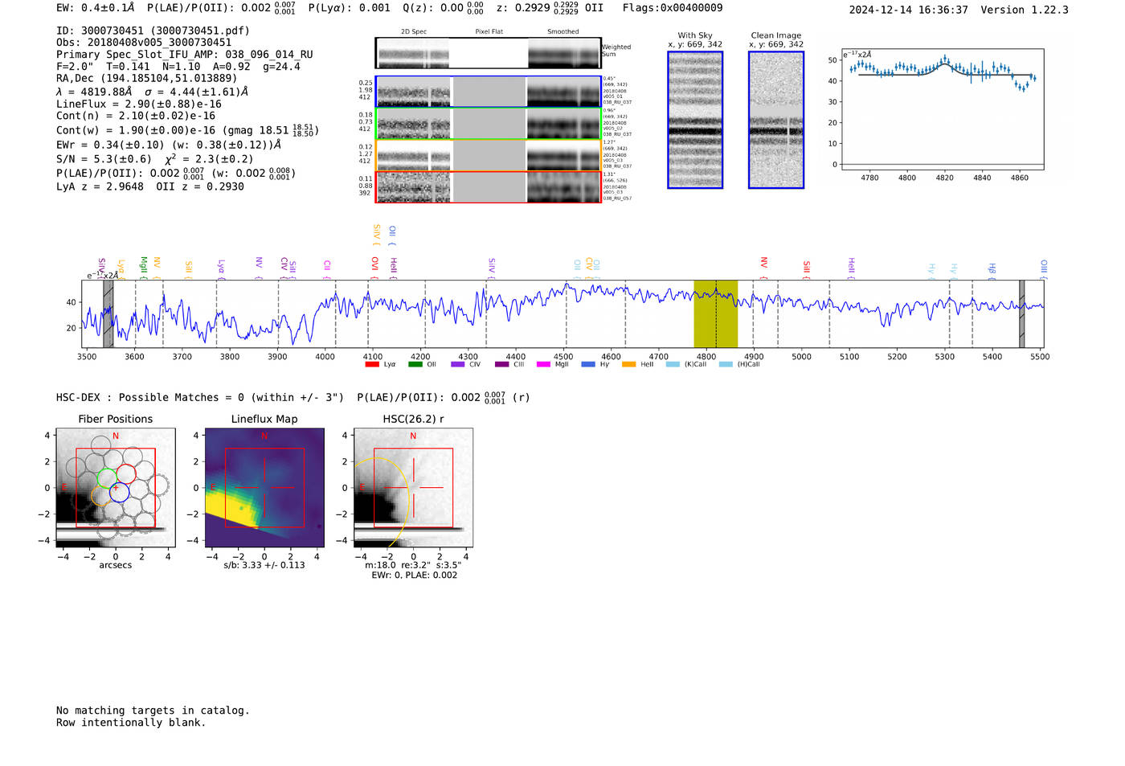Click 'No matching targets in catalog.' text

pos(153,710)
